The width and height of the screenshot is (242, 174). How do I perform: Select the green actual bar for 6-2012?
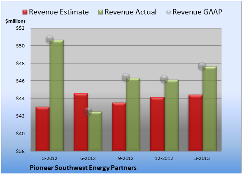coord(95,131)
